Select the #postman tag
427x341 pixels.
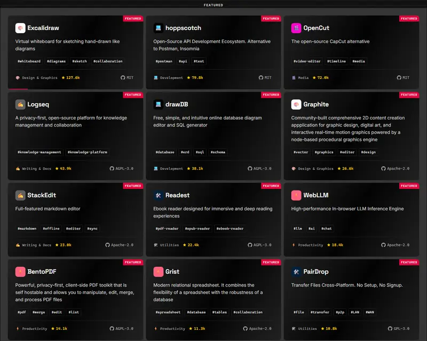coord(164,61)
